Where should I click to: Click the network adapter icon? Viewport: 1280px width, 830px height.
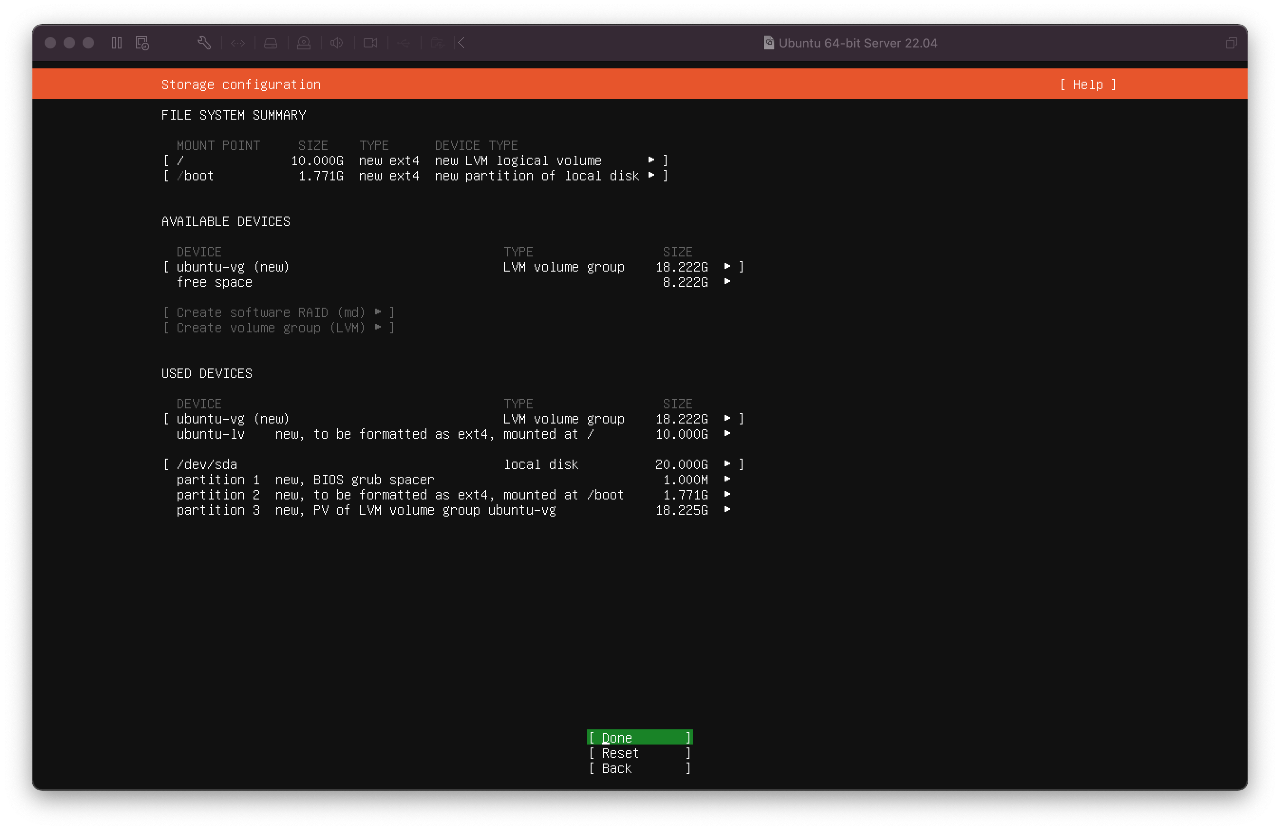point(238,43)
